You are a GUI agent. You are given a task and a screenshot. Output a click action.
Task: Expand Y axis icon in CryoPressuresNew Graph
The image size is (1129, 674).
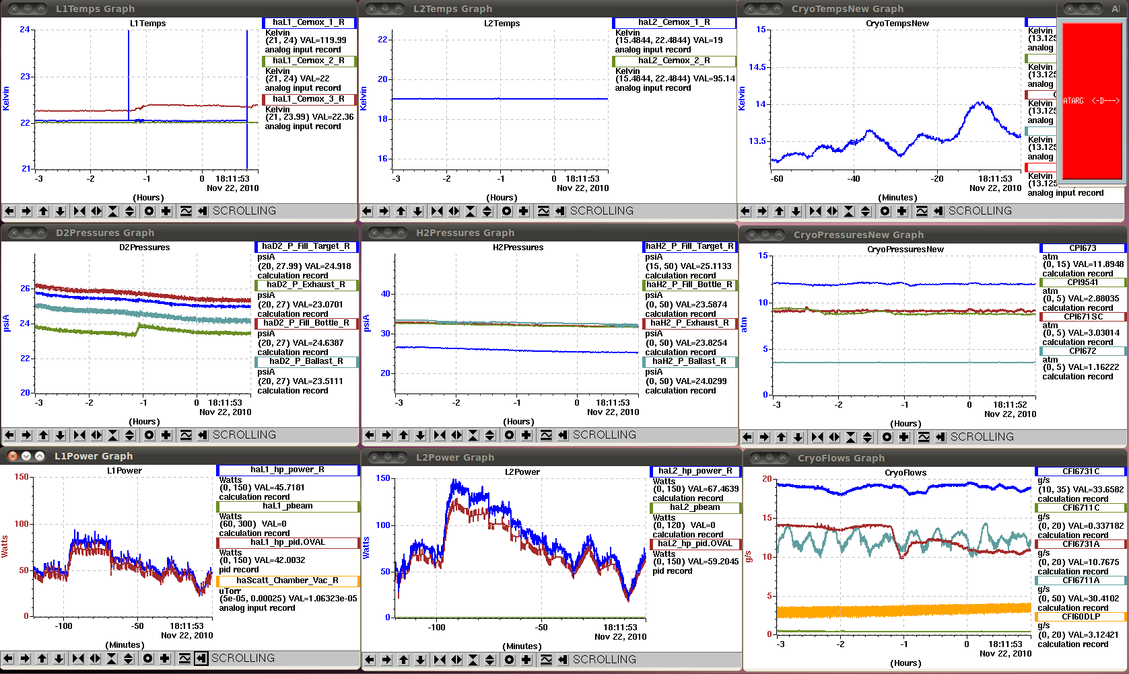coord(868,437)
